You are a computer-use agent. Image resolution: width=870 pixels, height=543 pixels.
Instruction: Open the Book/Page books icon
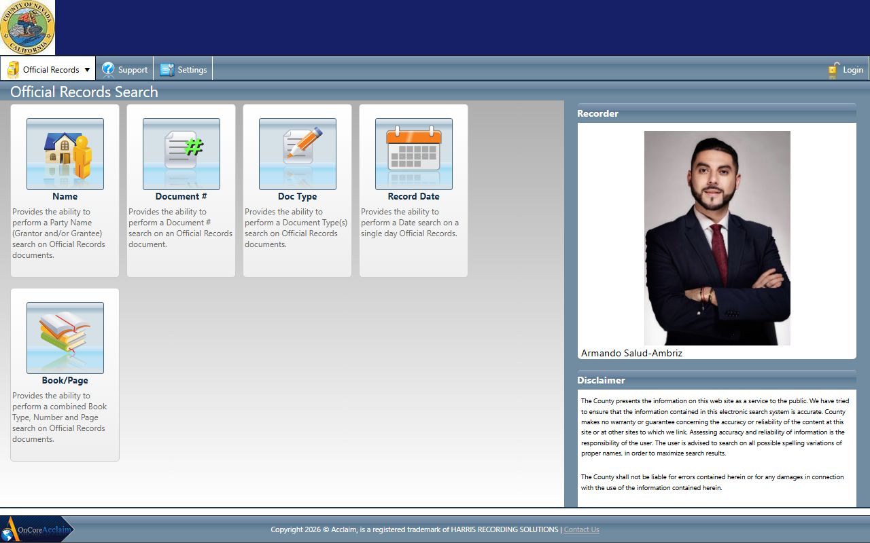pyautogui.click(x=65, y=337)
